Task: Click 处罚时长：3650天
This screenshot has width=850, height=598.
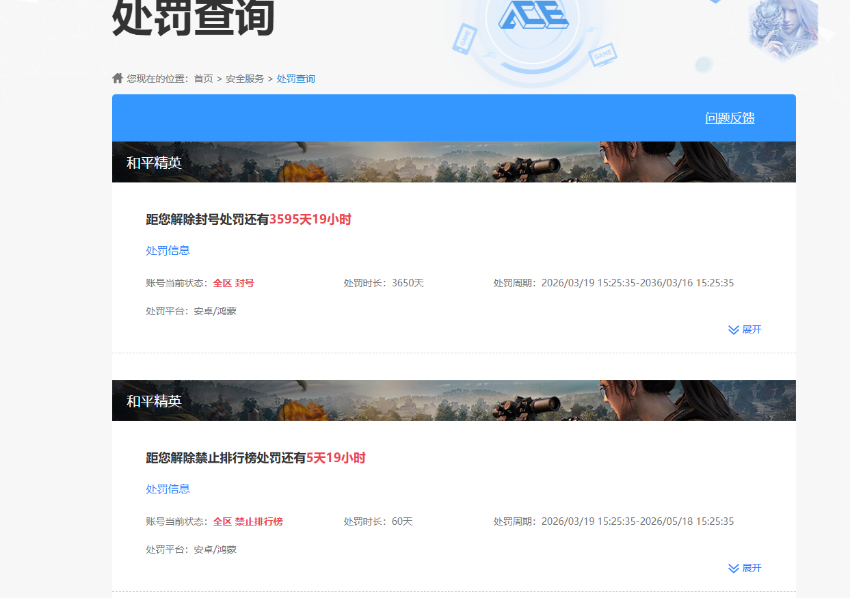Action: (384, 283)
